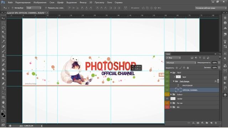The width and height of the screenshot is (228, 128).
Task: Select the Zoom tool
Action: point(3,107)
